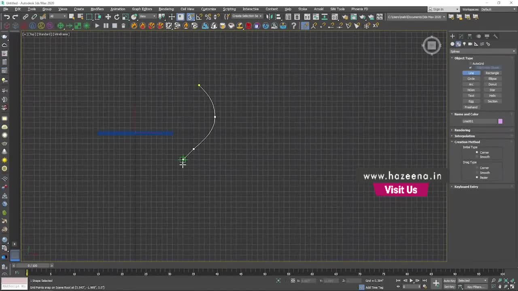Expand the Rendering rollout
Screen dimensions: 518x291
pos(462,130)
